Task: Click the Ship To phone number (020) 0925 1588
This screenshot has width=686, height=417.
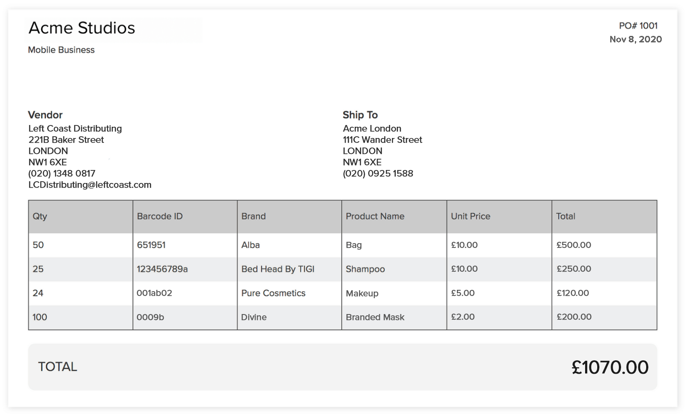Action: 378,173
